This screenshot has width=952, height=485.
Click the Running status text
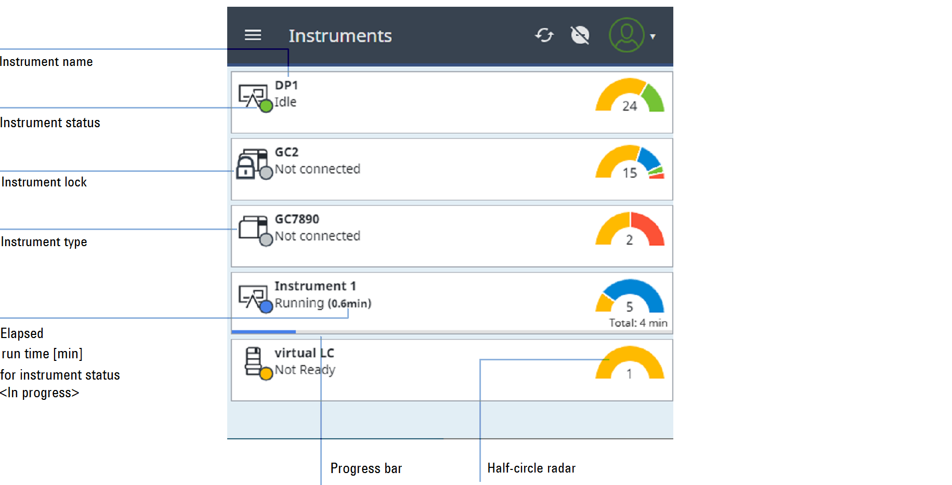[299, 303]
